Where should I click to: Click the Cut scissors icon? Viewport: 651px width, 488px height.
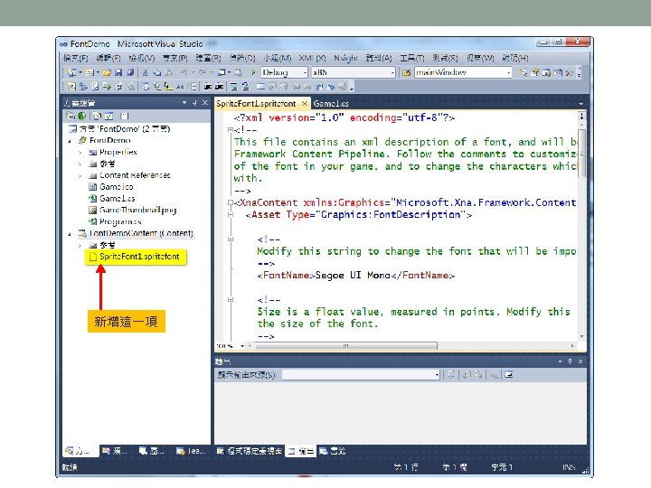[x=146, y=72]
